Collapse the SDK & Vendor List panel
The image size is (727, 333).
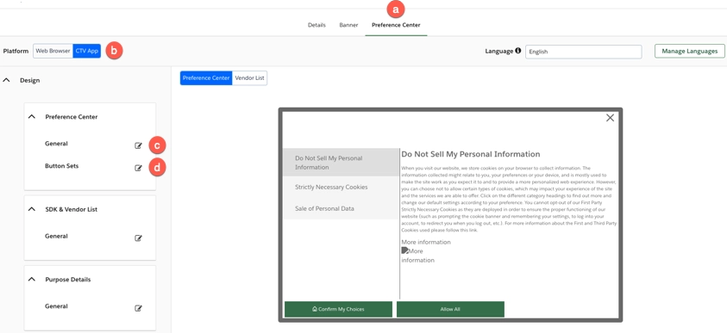[32, 209]
